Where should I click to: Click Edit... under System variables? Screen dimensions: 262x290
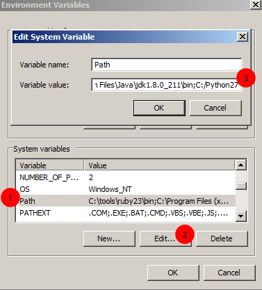coord(165,239)
